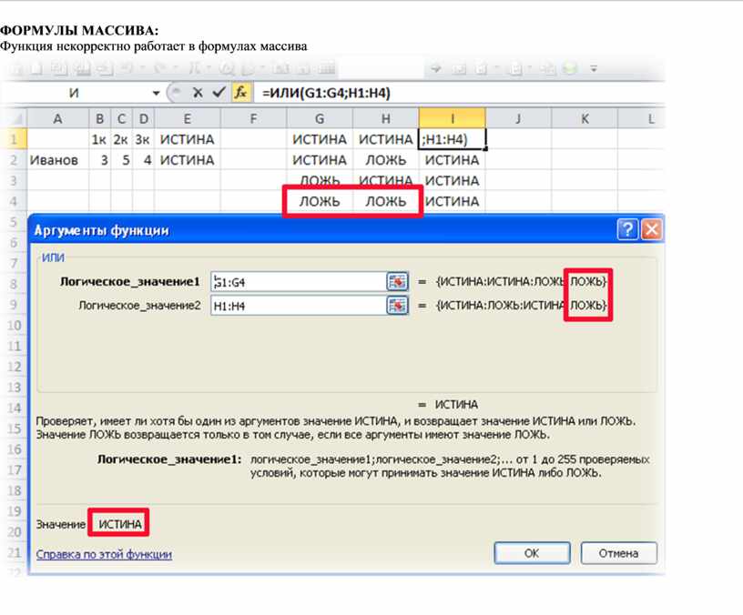Cancel formula entry with the X icon
Viewport: 743px width, 615px height.
[x=198, y=93]
